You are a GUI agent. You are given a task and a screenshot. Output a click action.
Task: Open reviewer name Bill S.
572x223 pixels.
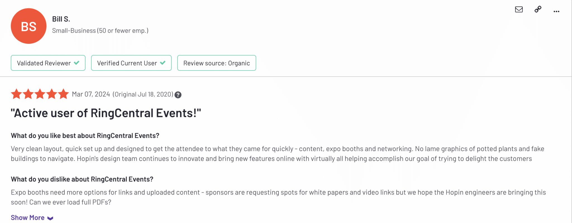coord(61,19)
